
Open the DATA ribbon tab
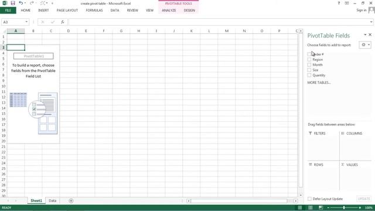pos(115,11)
